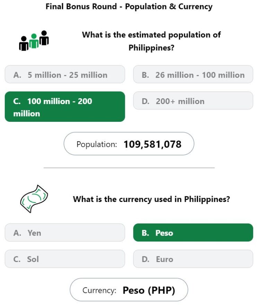This screenshot has height=305, width=260.
Task: Select answer A. 5 million - 25 million
Action: coord(65,74)
